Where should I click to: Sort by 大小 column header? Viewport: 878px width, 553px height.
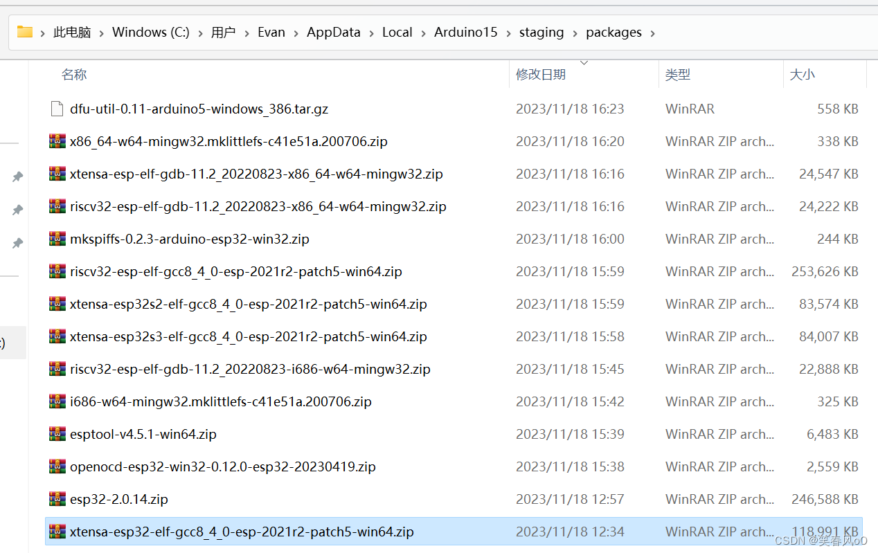pyautogui.click(x=803, y=75)
